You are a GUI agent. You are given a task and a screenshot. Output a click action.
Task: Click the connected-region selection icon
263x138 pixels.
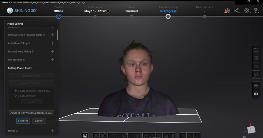(166, 135)
